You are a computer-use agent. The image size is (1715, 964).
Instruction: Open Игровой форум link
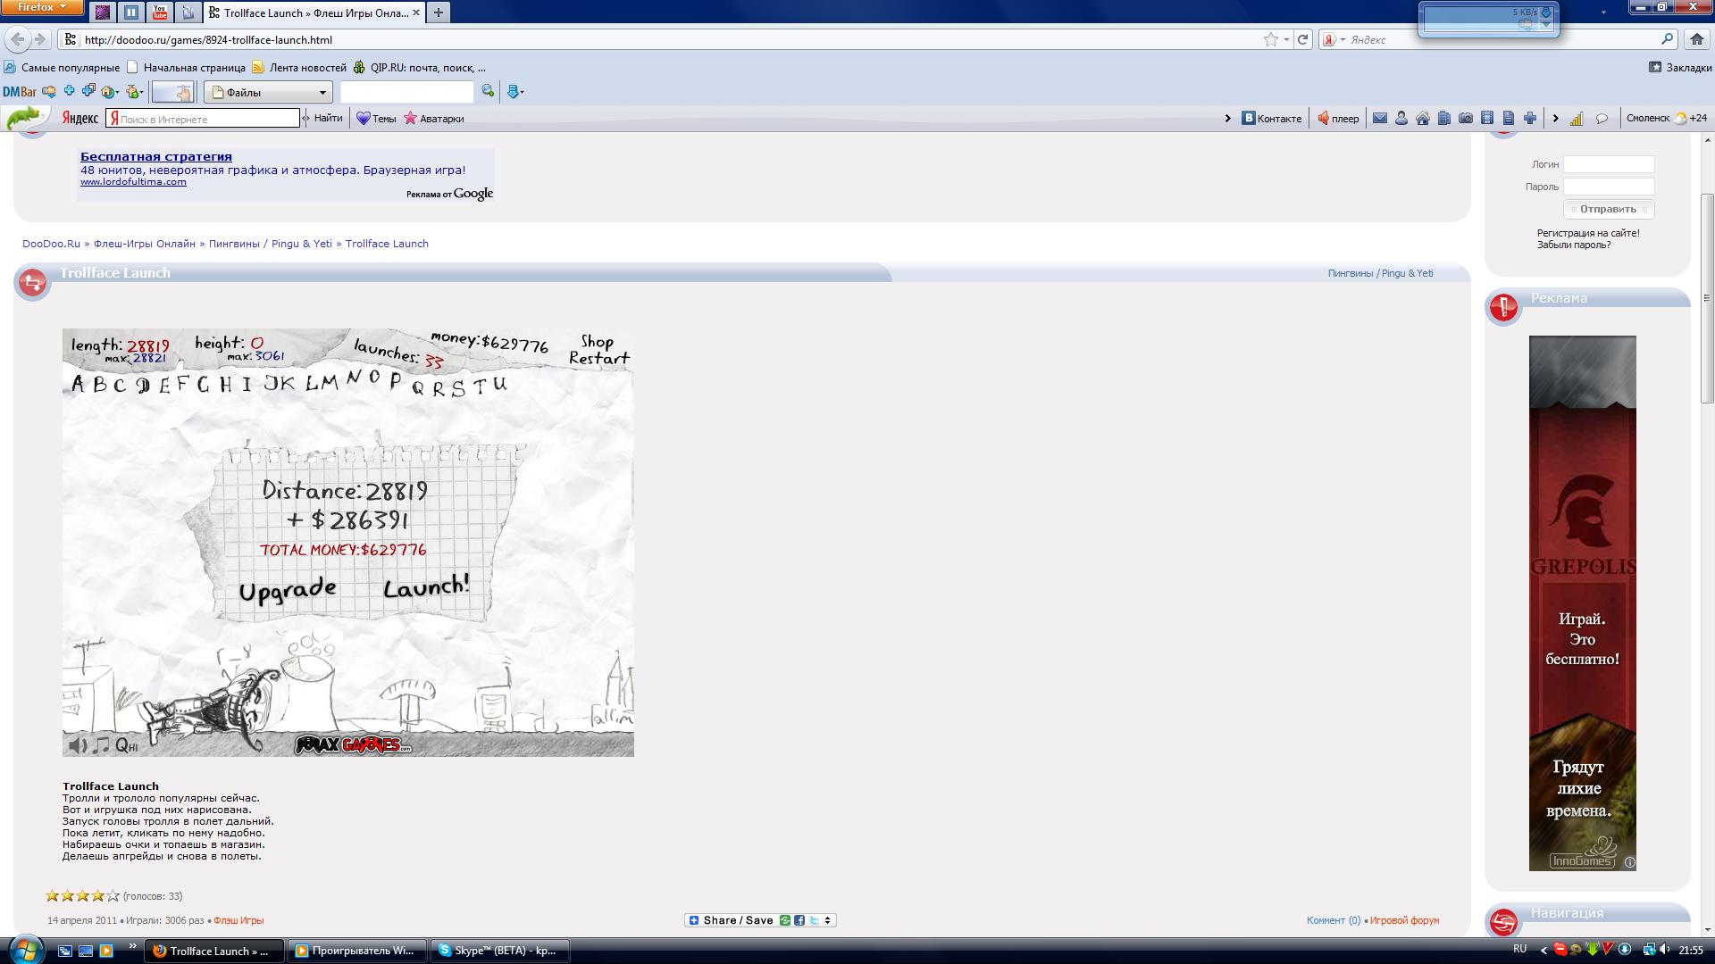(x=1404, y=920)
